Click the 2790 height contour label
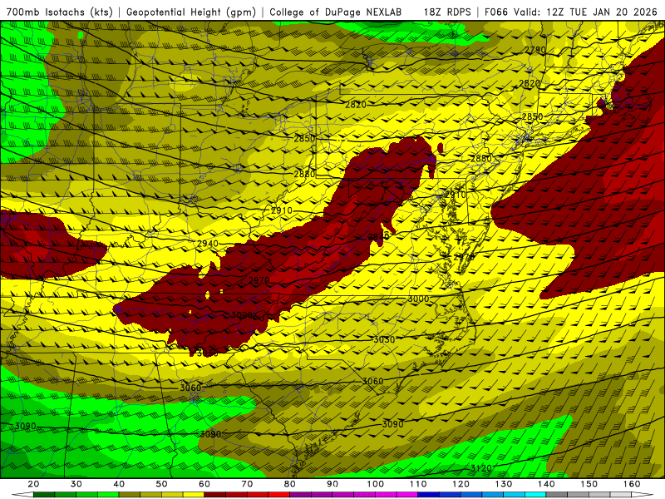 click(x=535, y=50)
